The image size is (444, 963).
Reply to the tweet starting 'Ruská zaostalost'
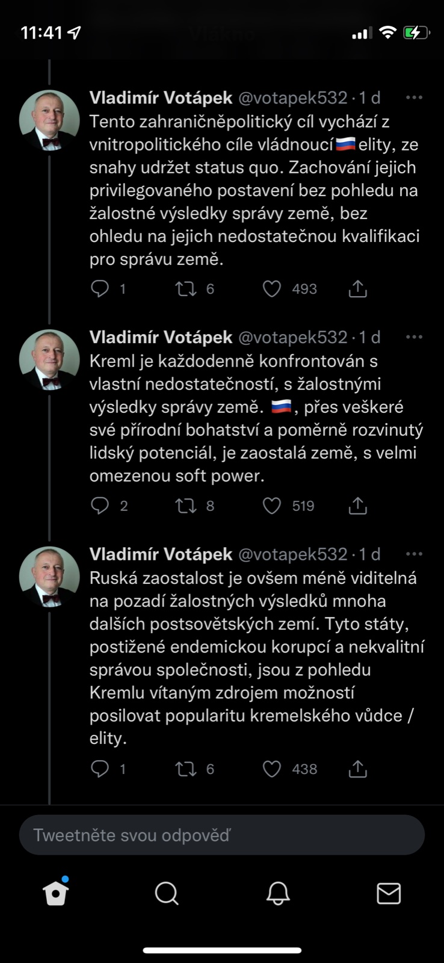(100, 769)
